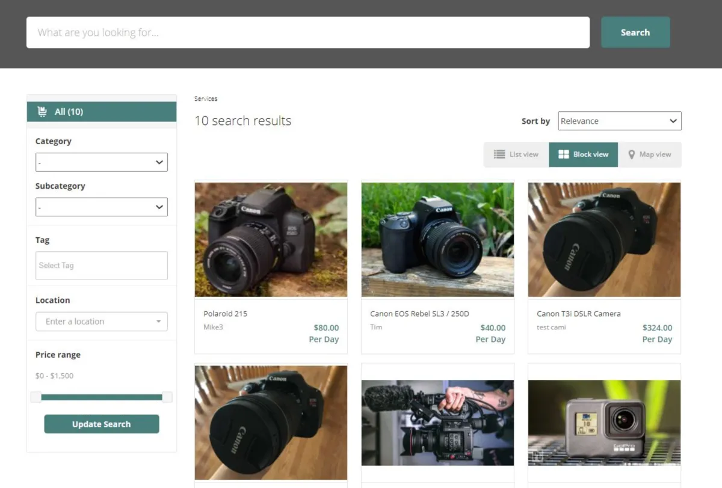Screen dimensions: 722x488
Task: Switch to Map view tab
Action: pyautogui.click(x=650, y=154)
